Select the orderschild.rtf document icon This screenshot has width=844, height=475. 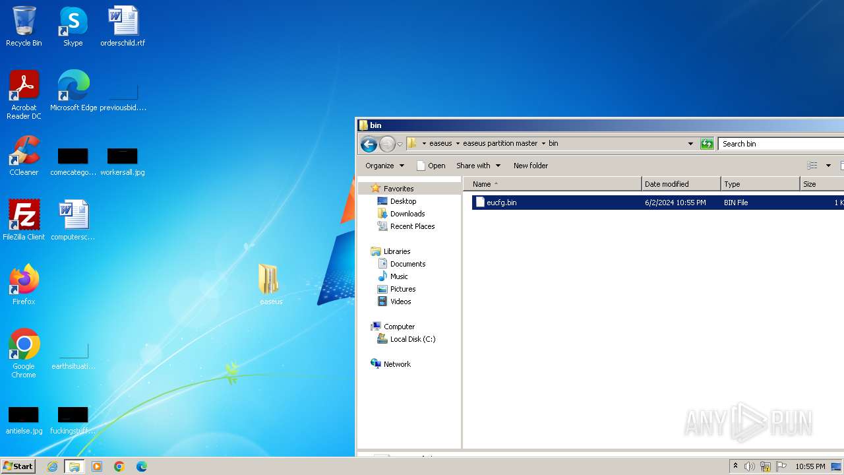click(123, 26)
